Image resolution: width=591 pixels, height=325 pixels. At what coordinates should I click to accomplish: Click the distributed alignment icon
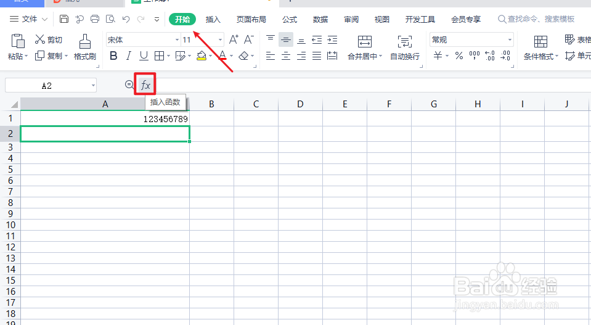click(332, 56)
